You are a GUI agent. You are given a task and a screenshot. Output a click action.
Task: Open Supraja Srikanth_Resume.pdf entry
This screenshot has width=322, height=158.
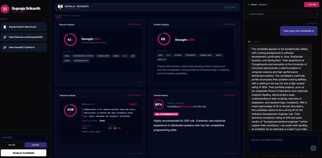pos(24,27)
